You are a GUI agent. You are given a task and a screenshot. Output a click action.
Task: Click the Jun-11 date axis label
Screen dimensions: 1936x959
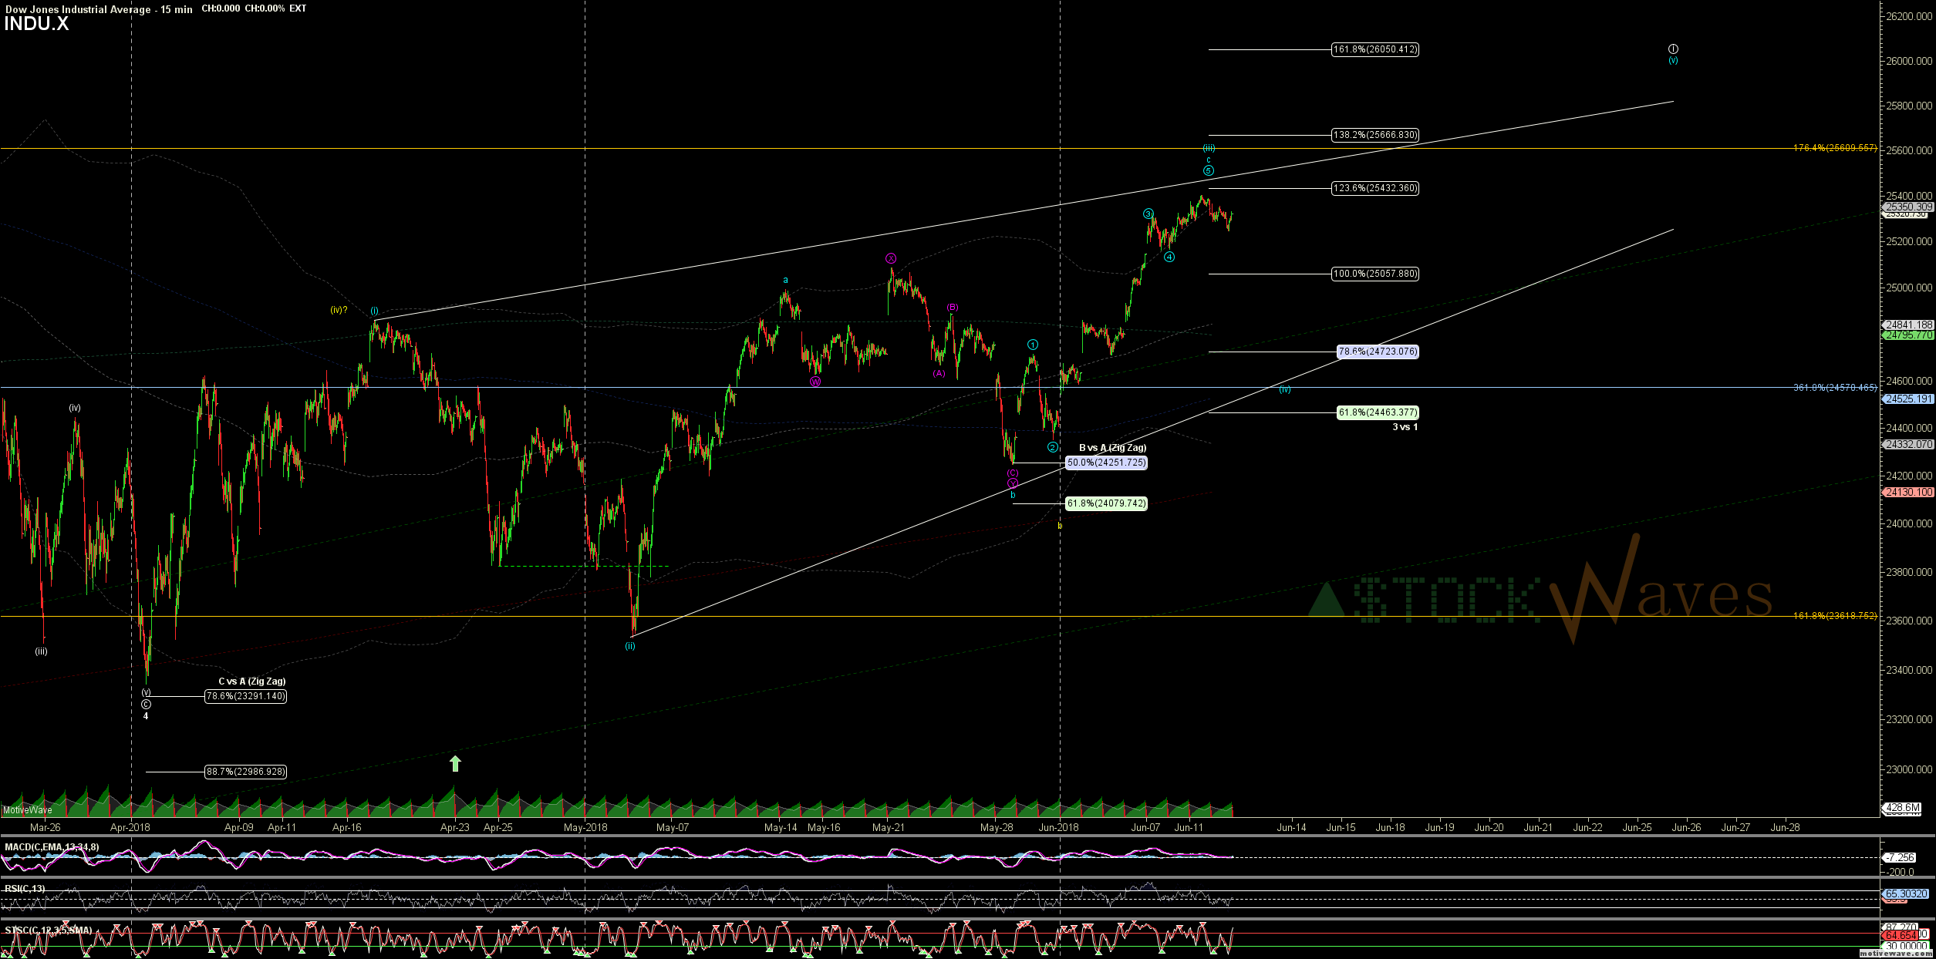click(x=1189, y=828)
